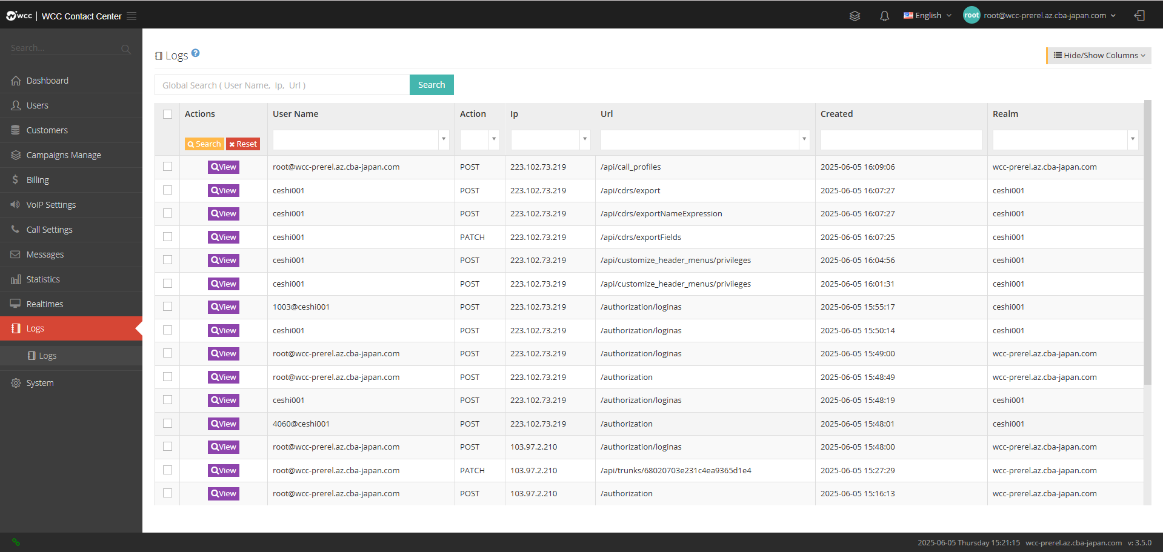Image resolution: width=1163 pixels, height=552 pixels.
Task: Tick the select-all checkbox in table header
Action: [168, 114]
